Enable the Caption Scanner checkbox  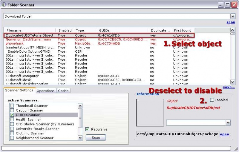coord(12,110)
